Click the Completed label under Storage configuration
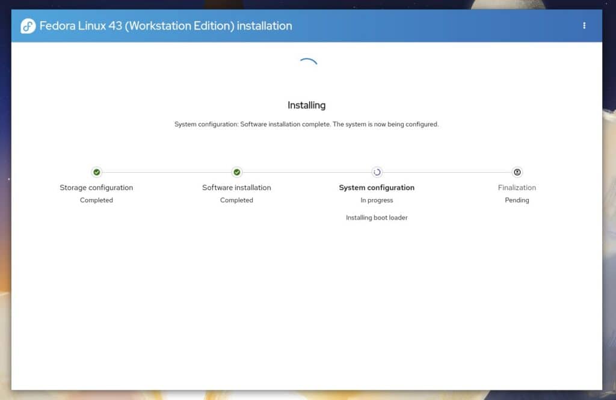 (96, 200)
